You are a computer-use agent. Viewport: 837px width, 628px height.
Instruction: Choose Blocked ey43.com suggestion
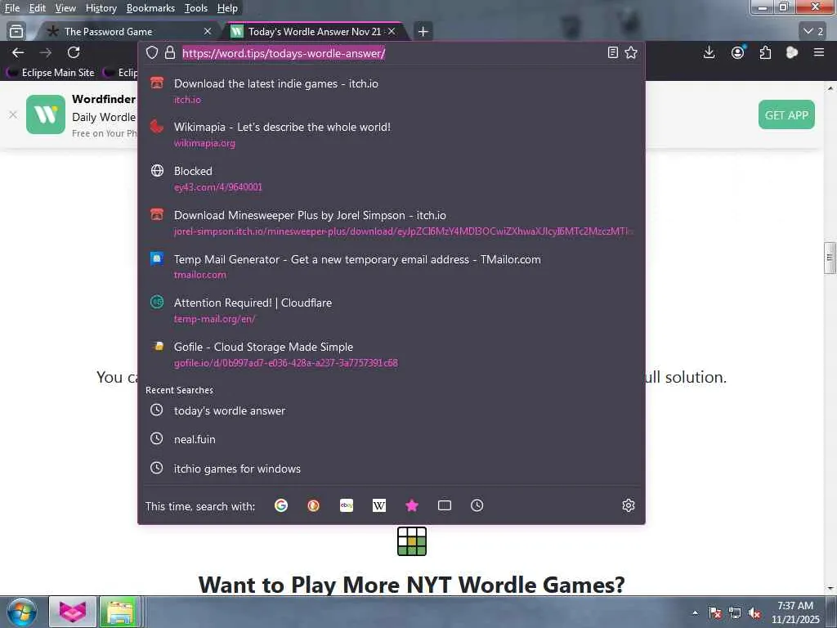pyautogui.click(x=392, y=179)
